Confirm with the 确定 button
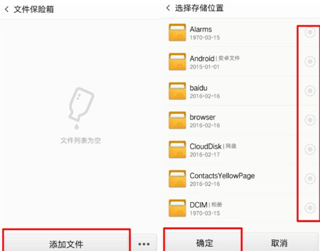The image size is (320, 251). click(204, 242)
